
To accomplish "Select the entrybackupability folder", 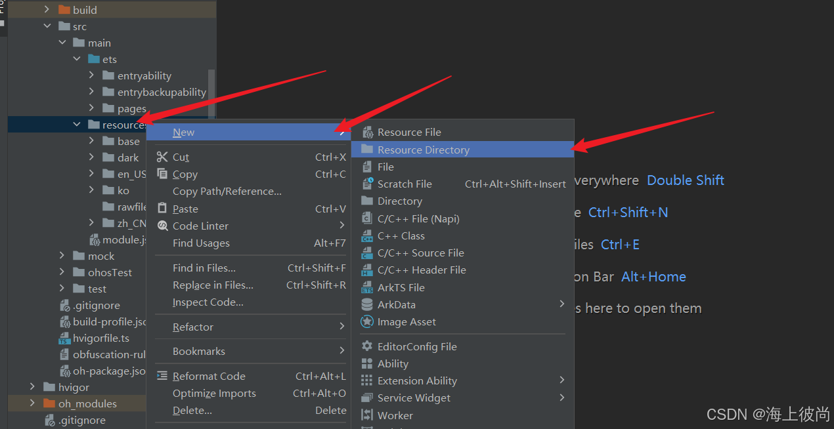I will click(x=162, y=92).
